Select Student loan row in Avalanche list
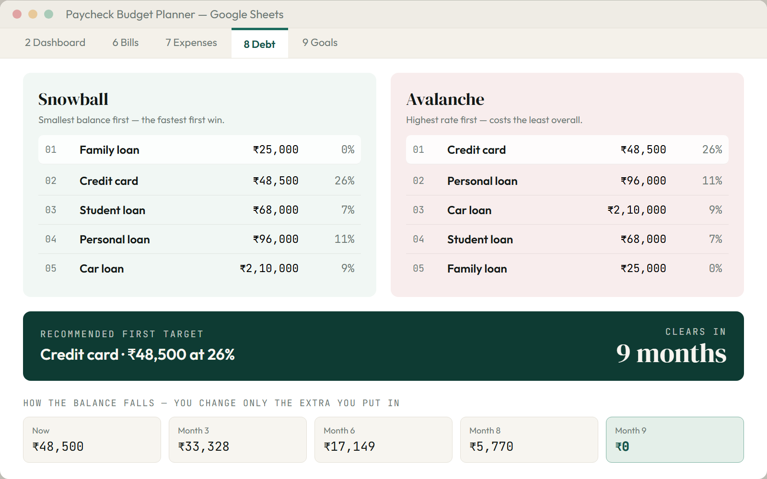The height and width of the screenshot is (479, 767). (567, 239)
